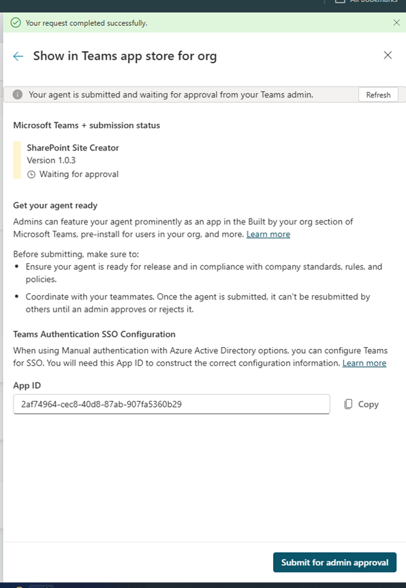Click the SharePoint Site Creator app name

[72, 148]
